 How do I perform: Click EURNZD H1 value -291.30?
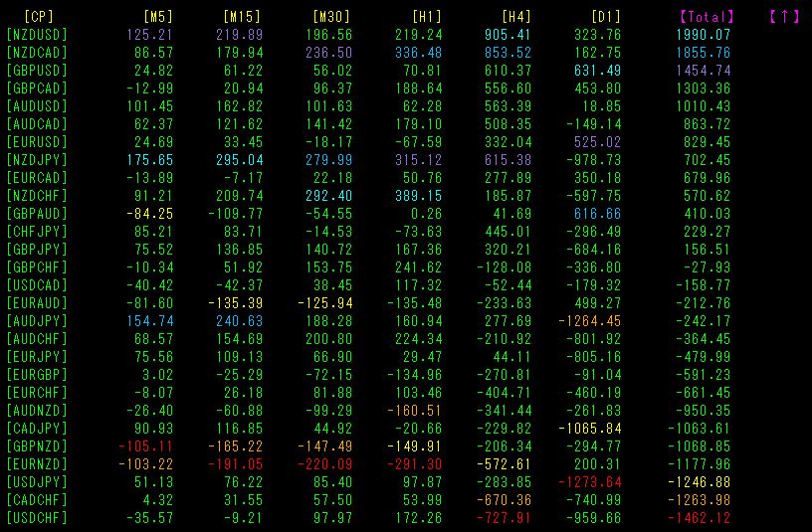(x=414, y=464)
